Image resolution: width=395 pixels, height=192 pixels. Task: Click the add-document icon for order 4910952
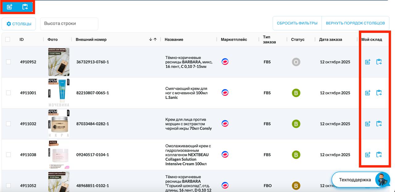point(368,62)
